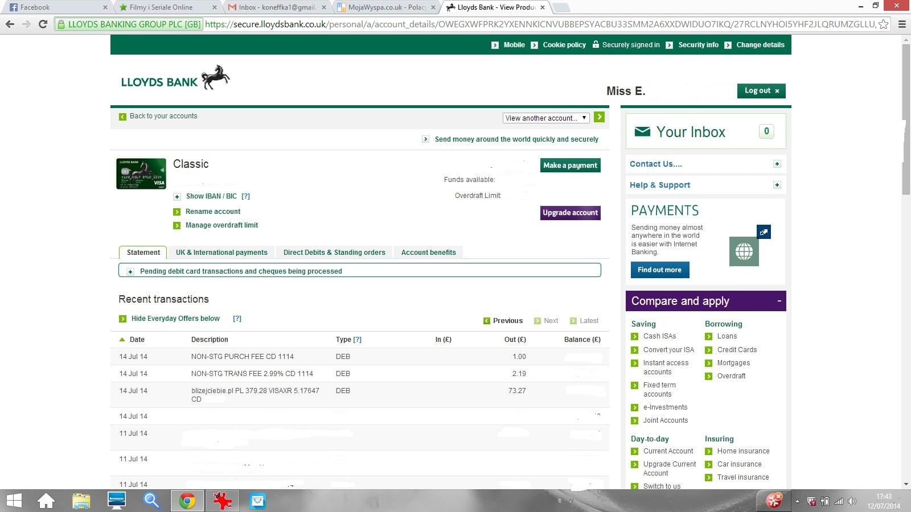This screenshot has width=911, height=512.
Task: Open the Home icon in taskbar
Action: point(46,501)
